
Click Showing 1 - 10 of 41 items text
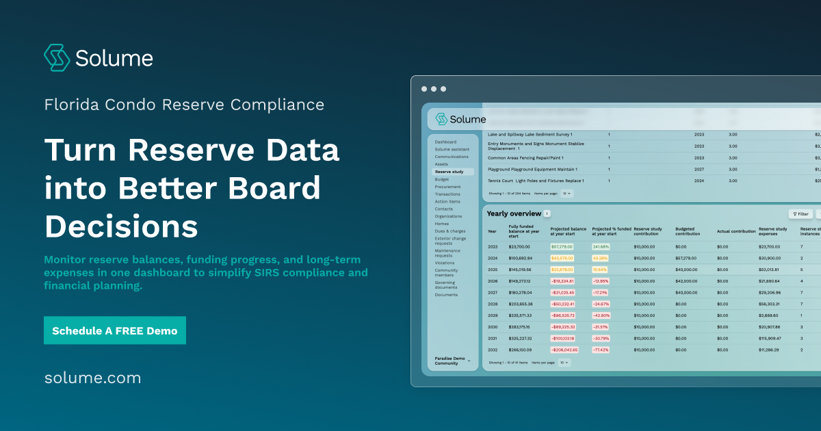(x=507, y=363)
